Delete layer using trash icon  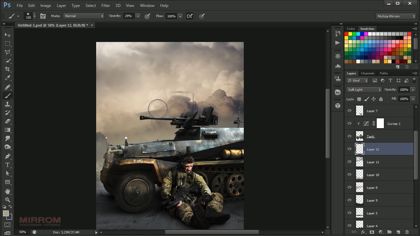point(407,232)
